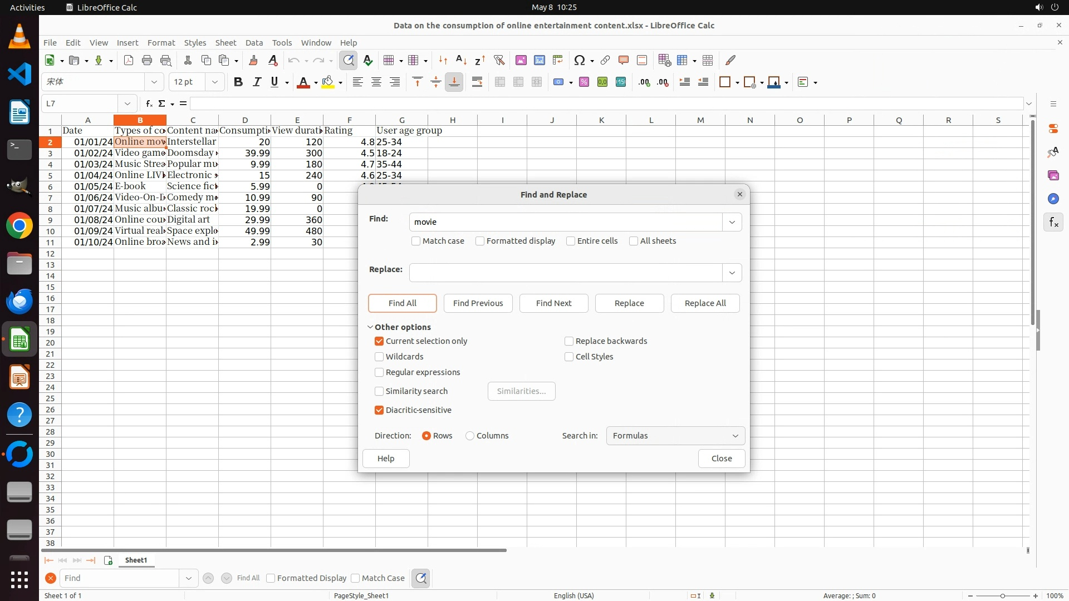Click the Print toolbar icon
Screen dimensions: 1069x601
[147, 60]
